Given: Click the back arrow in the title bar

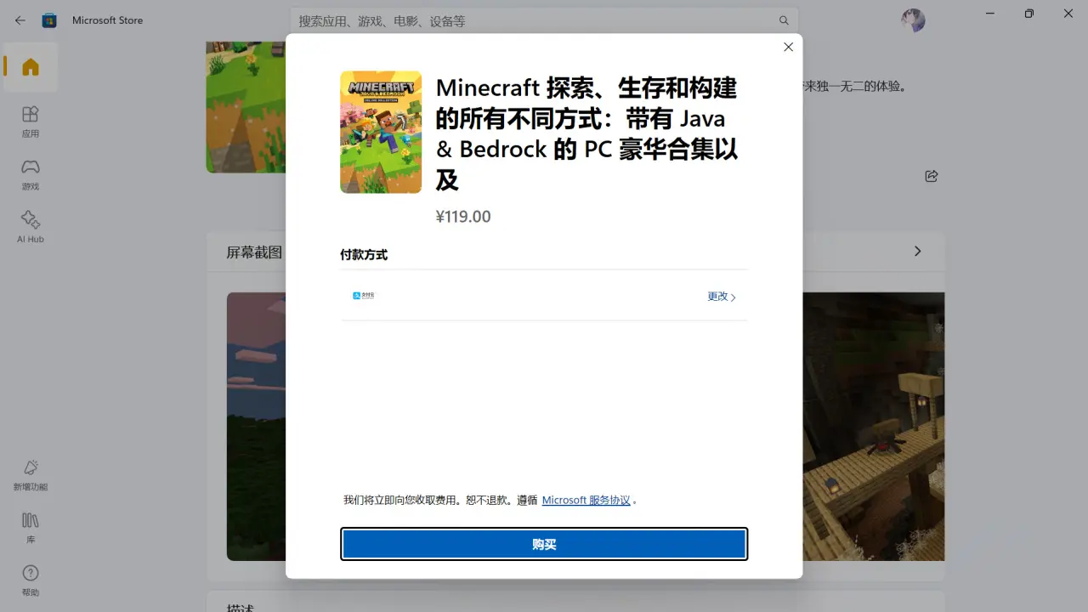Looking at the screenshot, I should pos(20,20).
